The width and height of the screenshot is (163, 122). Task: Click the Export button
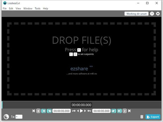153,117
